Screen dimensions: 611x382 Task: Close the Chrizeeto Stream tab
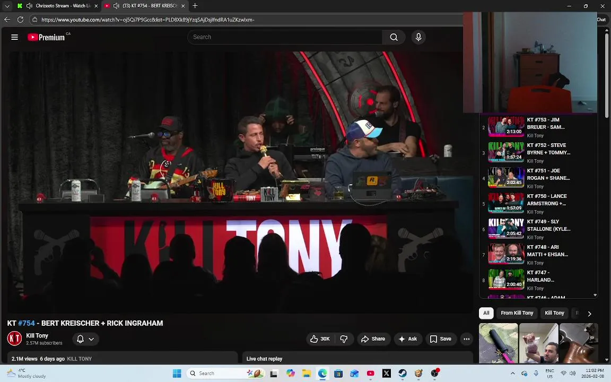pyautogui.click(x=96, y=6)
